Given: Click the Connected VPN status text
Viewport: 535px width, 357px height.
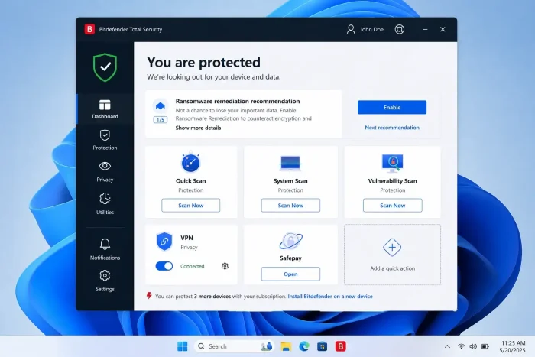Looking at the screenshot, I should (x=193, y=266).
